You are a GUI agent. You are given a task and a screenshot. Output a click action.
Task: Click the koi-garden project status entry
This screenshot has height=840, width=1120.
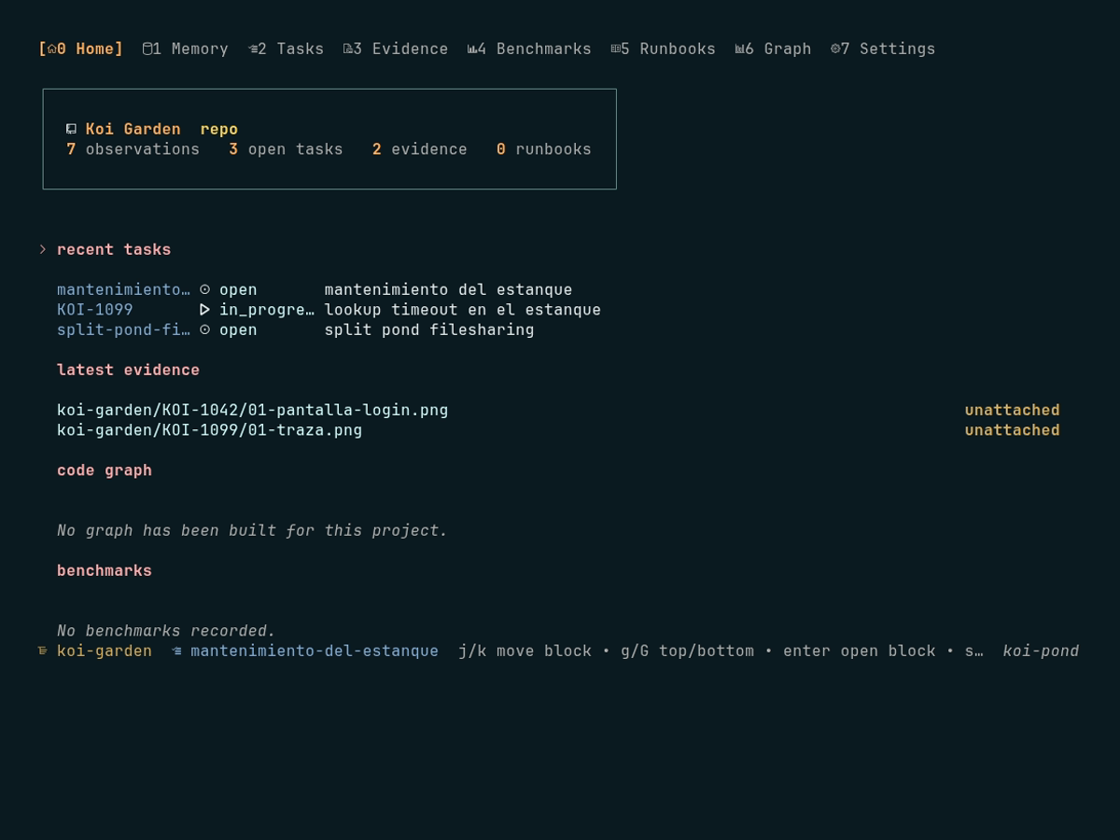pyautogui.click(x=105, y=651)
